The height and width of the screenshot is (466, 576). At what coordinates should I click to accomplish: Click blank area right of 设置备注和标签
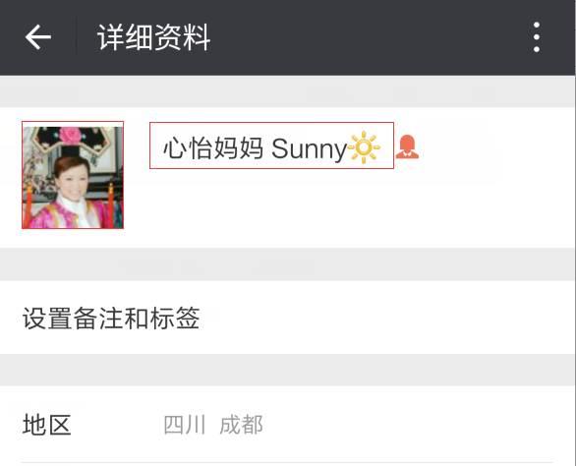coord(385,318)
